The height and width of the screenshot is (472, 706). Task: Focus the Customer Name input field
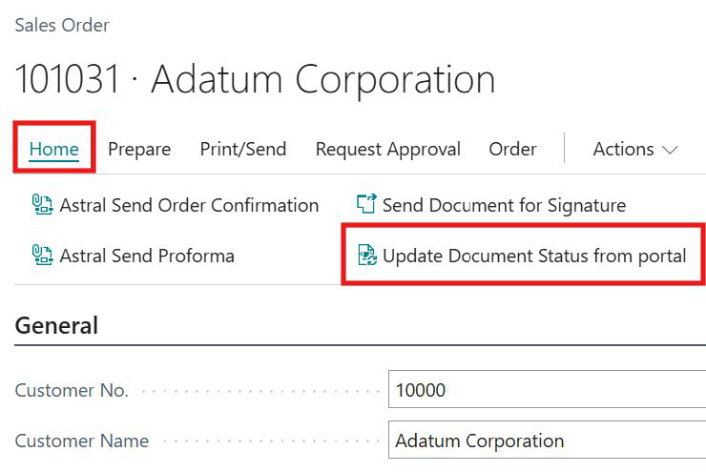click(x=546, y=441)
